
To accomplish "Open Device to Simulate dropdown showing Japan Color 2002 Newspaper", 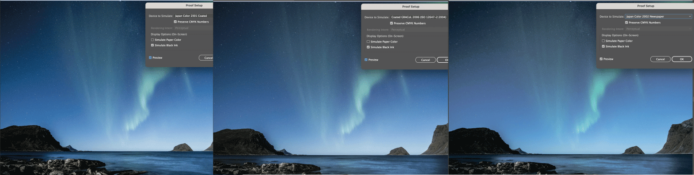I will pyautogui.click(x=658, y=16).
